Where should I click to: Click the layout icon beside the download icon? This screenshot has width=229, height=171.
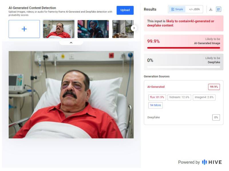219,9
